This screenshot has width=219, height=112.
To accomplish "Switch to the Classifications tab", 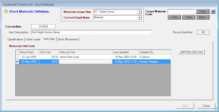I will [x=15, y=39].
